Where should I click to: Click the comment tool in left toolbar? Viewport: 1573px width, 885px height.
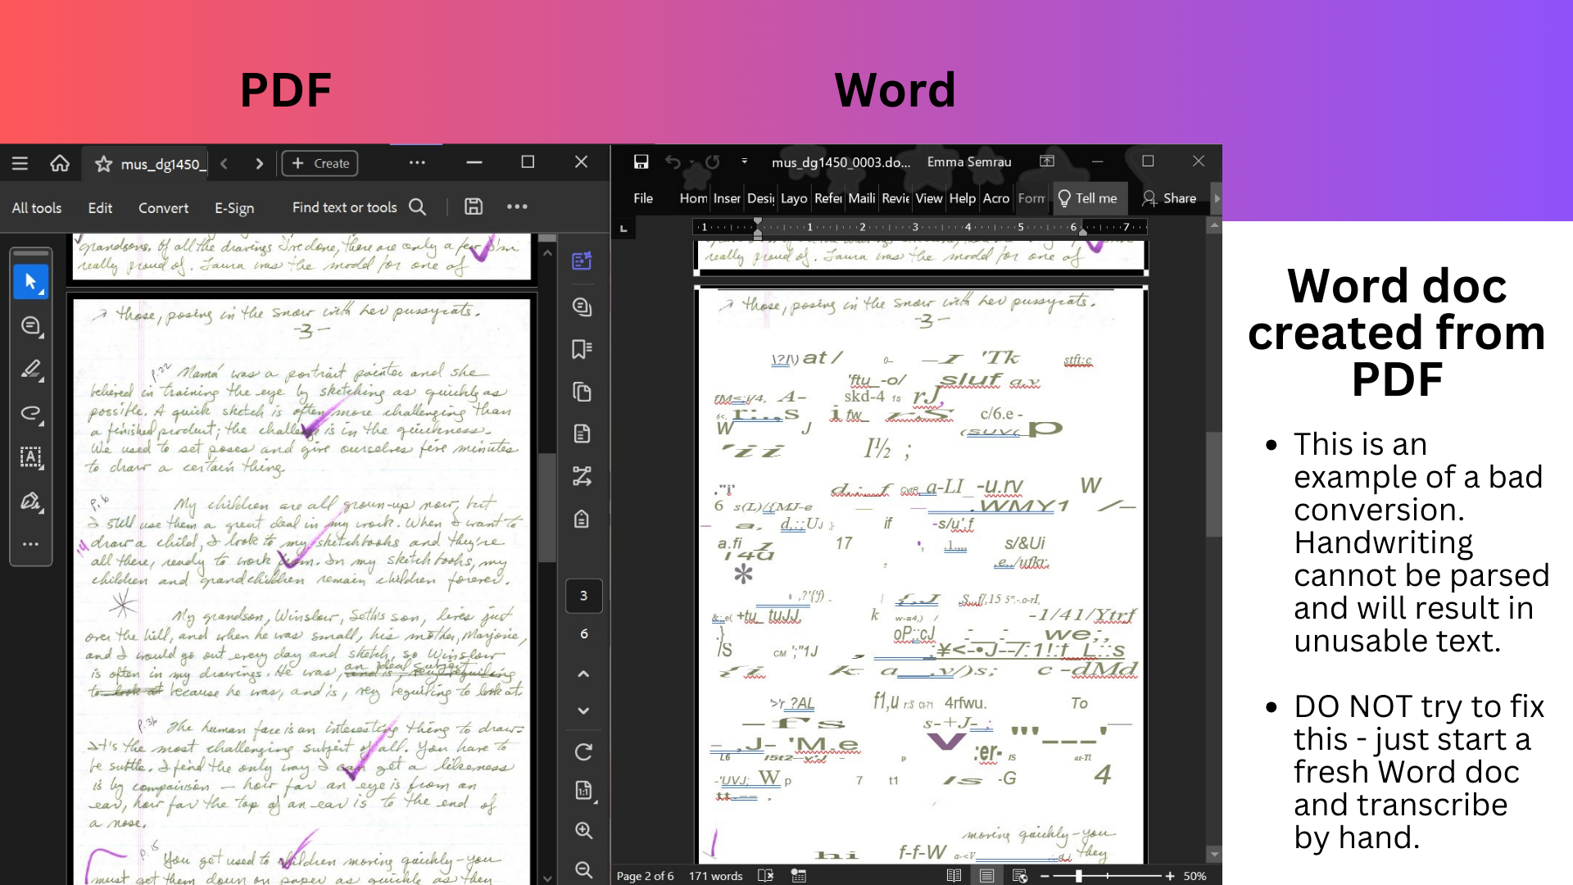pos(31,326)
